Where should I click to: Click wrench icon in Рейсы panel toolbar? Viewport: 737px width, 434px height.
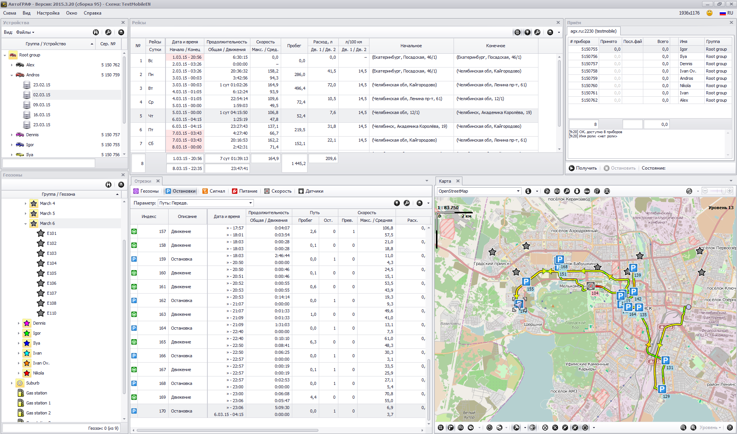click(537, 32)
